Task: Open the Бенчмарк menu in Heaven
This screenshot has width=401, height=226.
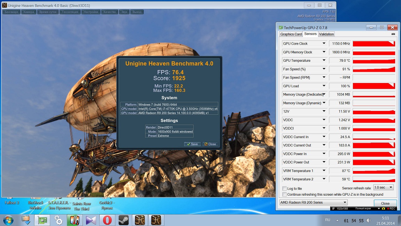Action: point(11,12)
